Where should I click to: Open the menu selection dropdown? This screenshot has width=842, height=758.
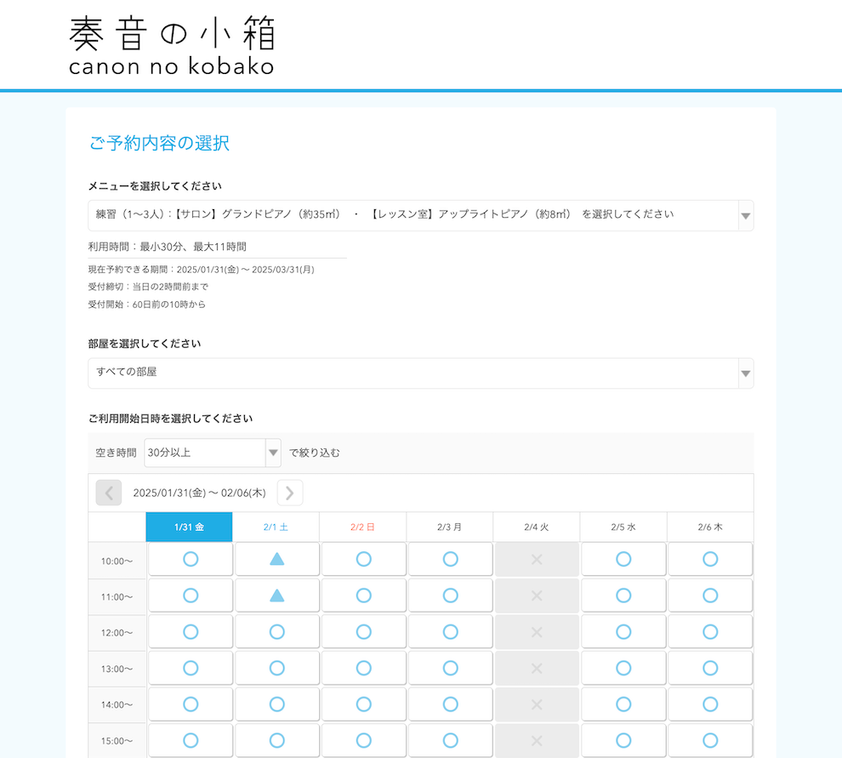420,215
